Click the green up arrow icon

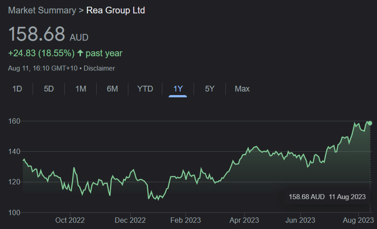(80, 53)
